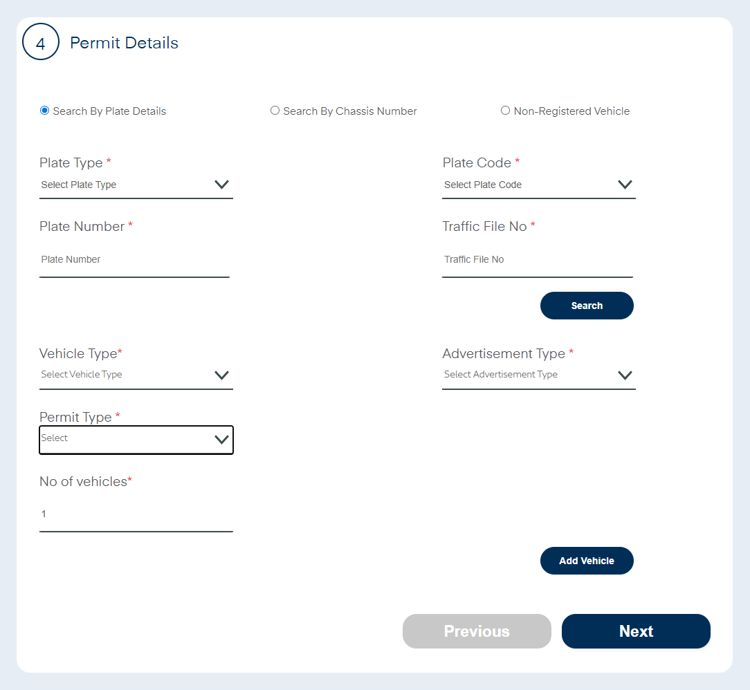Click the Previous button
Image resolution: width=750 pixels, height=690 pixels.
point(477,631)
